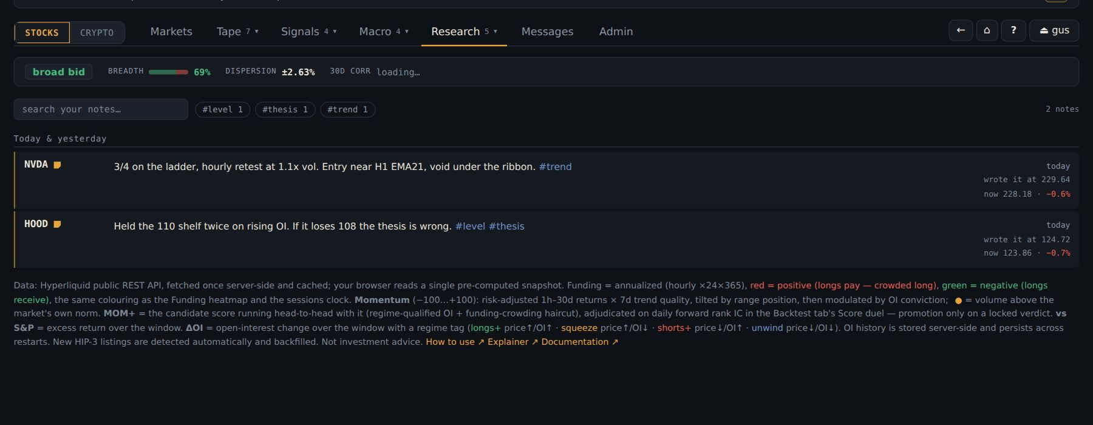Screen dimensions: 1093x425
Task: Open help with question mark button
Action: tap(1013, 30)
